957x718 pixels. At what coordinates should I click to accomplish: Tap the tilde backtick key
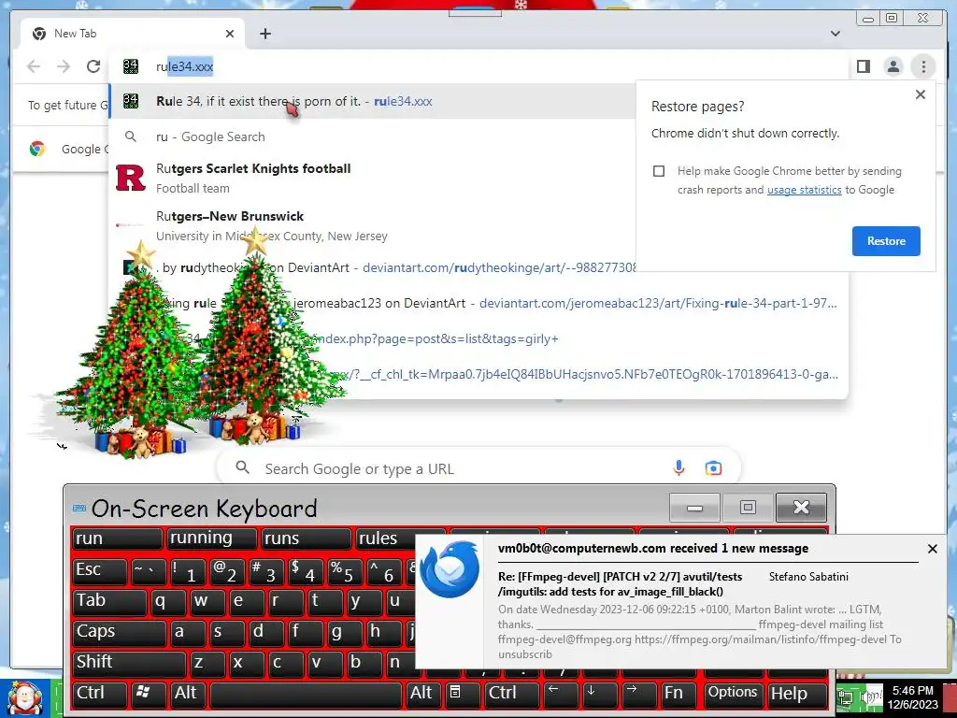(x=149, y=570)
